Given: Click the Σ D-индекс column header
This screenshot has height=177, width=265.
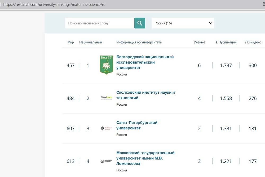Looking at the screenshot, I should click(253, 42).
